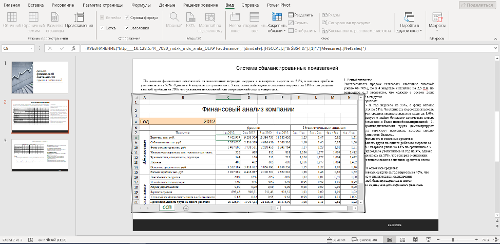Hide window using Скрыть
The width and height of the screenshot is (500, 245).
[x=298, y=23]
